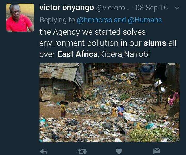Click 'environment pollution' in tweet body
The height and width of the screenshot is (155, 186).
tap(79, 43)
